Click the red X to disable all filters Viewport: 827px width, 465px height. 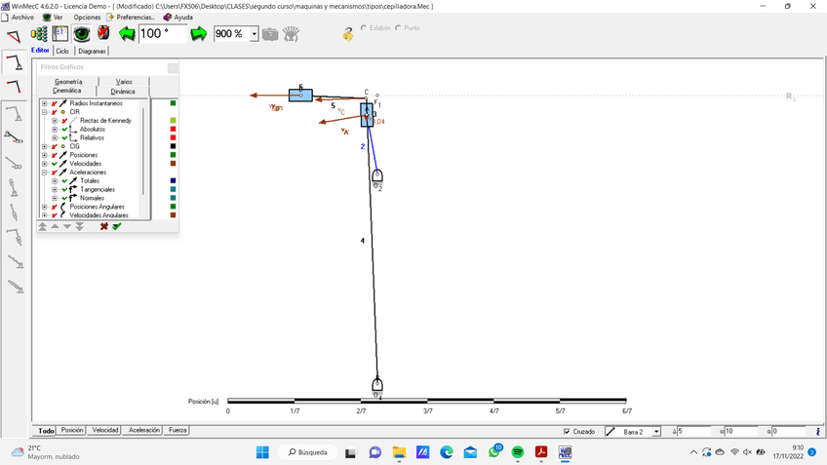coord(103,226)
